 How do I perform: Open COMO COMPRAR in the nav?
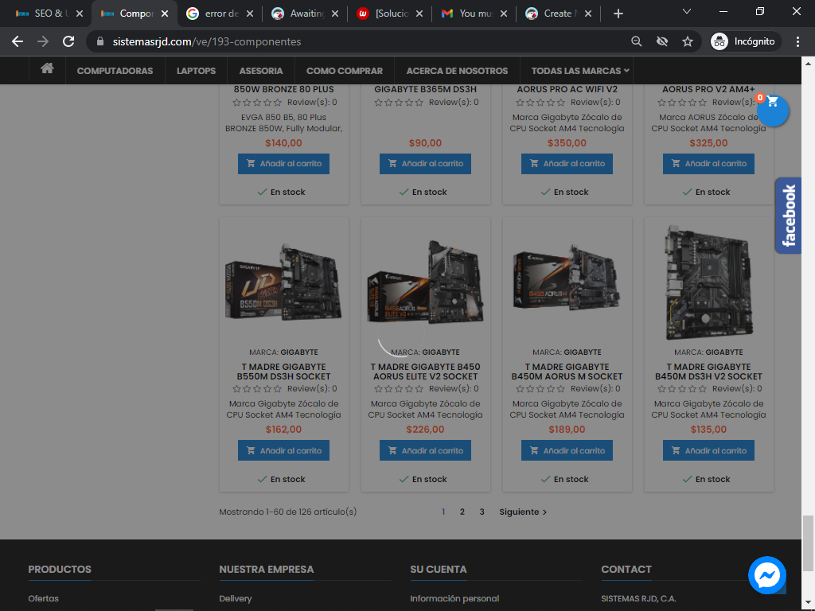click(345, 71)
